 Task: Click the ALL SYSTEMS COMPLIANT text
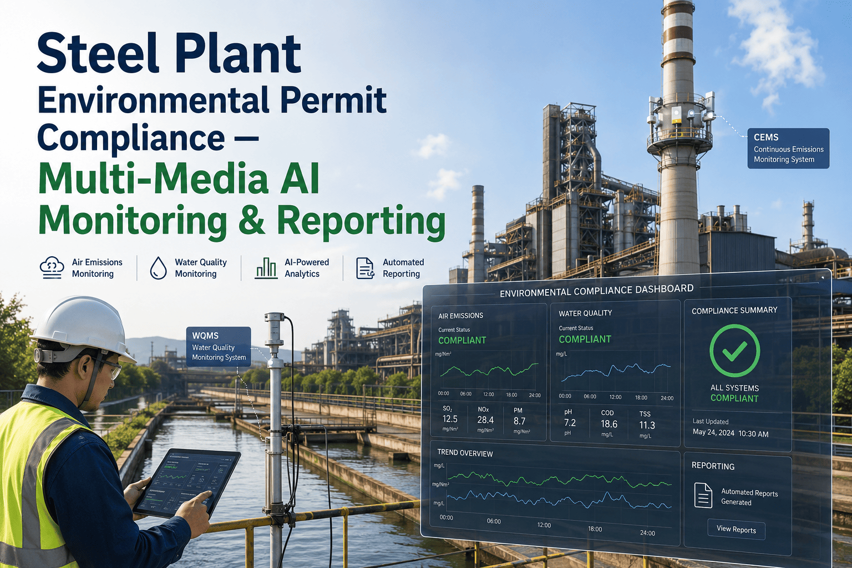(734, 393)
